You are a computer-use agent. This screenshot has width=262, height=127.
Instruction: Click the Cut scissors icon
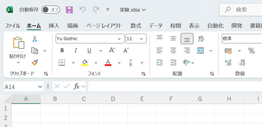click(35, 39)
